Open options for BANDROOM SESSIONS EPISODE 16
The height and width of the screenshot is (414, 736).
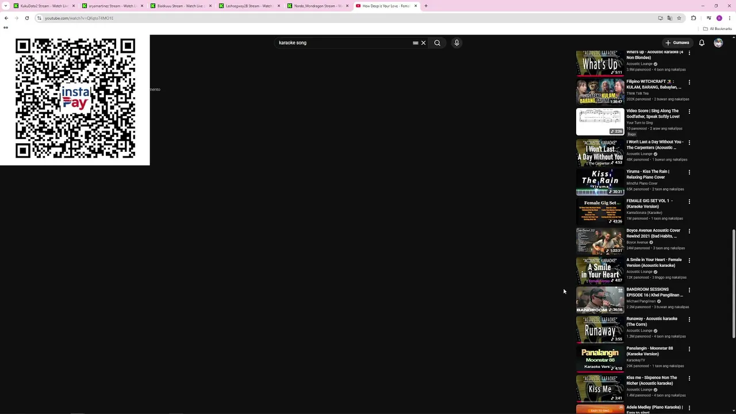(x=689, y=290)
